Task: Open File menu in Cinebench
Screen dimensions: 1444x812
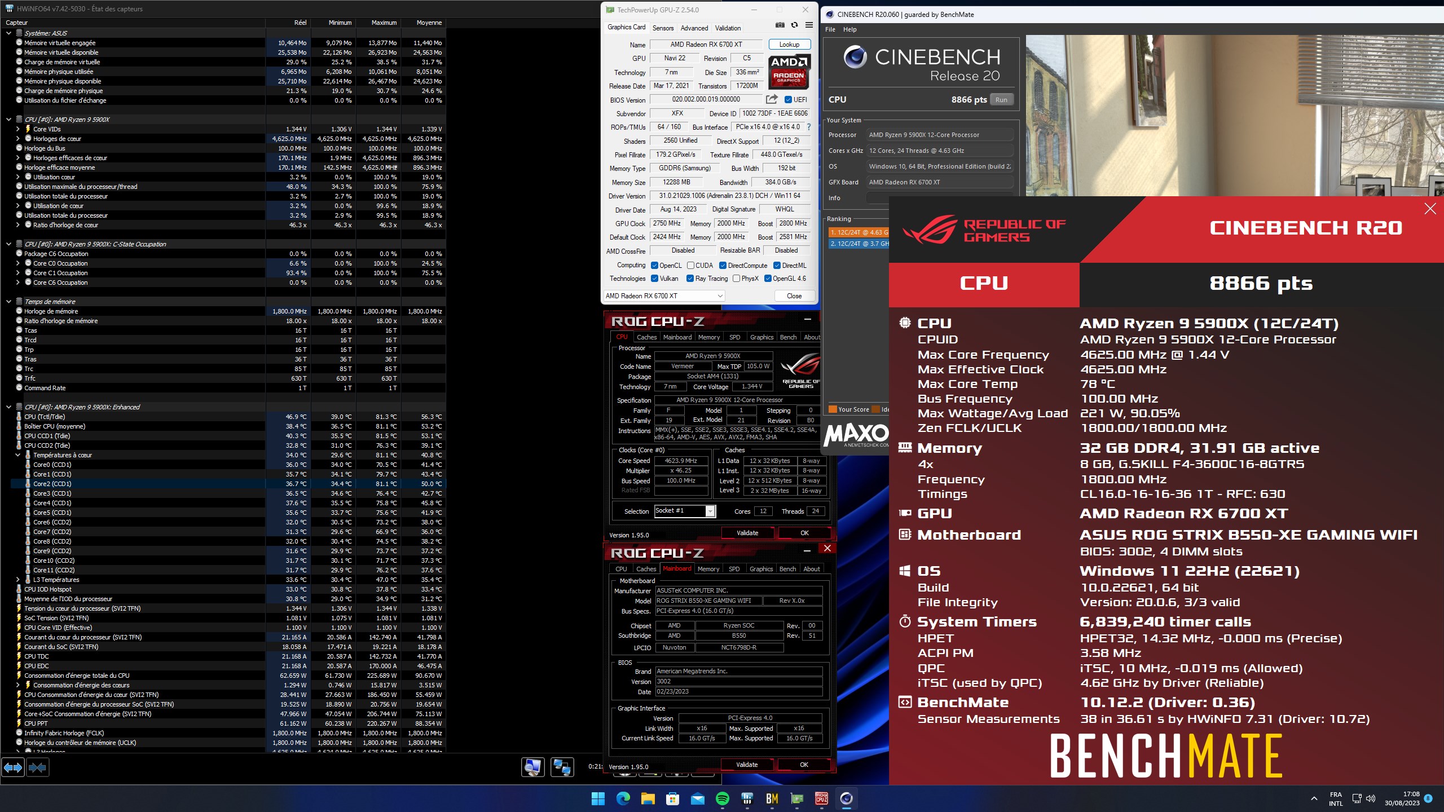Action: coord(830,29)
